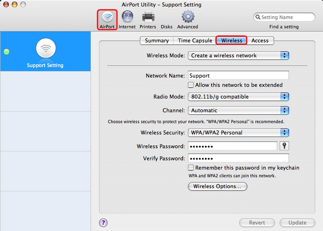Open the AirPort toolbar section
This screenshot has width=323, height=231.
click(x=107, y=20)
